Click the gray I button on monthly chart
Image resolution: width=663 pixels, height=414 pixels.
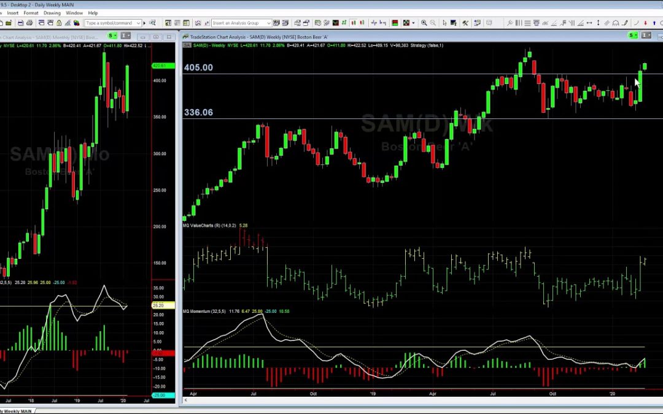pyautogui.click(x=126, y=36)
